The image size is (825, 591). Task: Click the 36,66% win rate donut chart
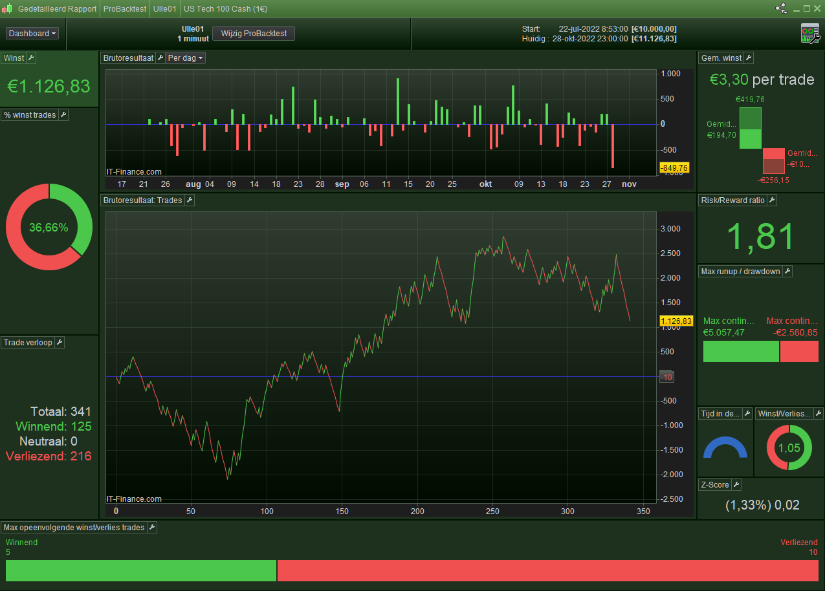coord(49,227)
